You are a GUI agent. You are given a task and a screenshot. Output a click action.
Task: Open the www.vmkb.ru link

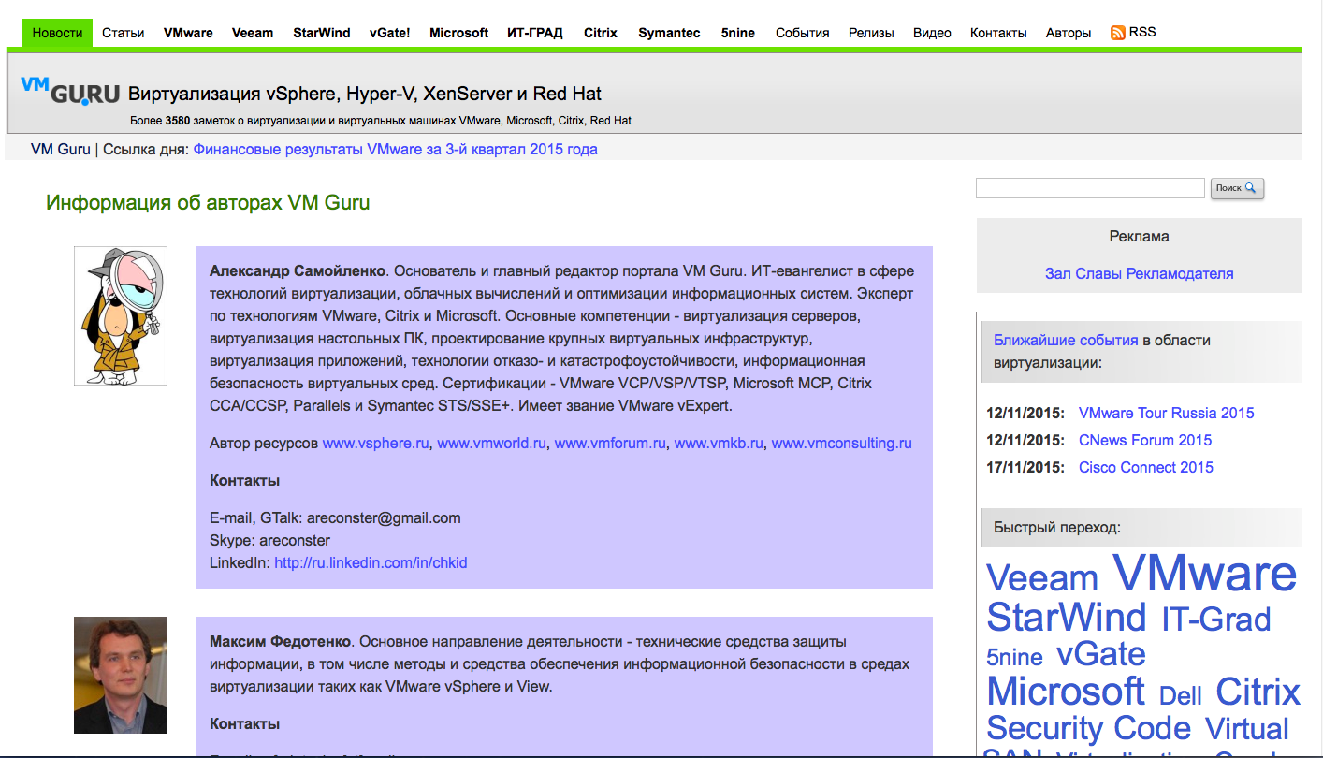click(x=719, y=443)
